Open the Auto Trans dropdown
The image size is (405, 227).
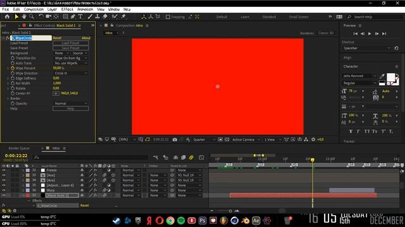[x=71, y=63]
